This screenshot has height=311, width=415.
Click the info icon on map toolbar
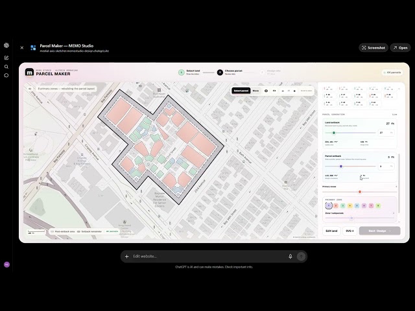coord(266,91)
